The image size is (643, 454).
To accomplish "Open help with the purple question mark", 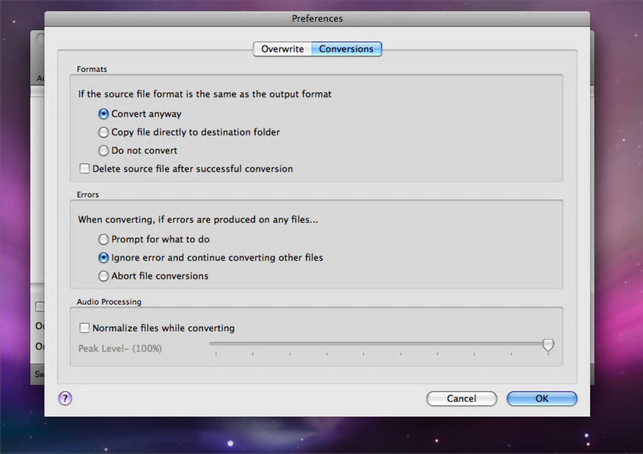I will coord(66,398).
